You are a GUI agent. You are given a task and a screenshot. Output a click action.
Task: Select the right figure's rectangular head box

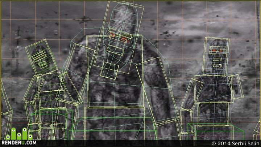tap(216, 56)
